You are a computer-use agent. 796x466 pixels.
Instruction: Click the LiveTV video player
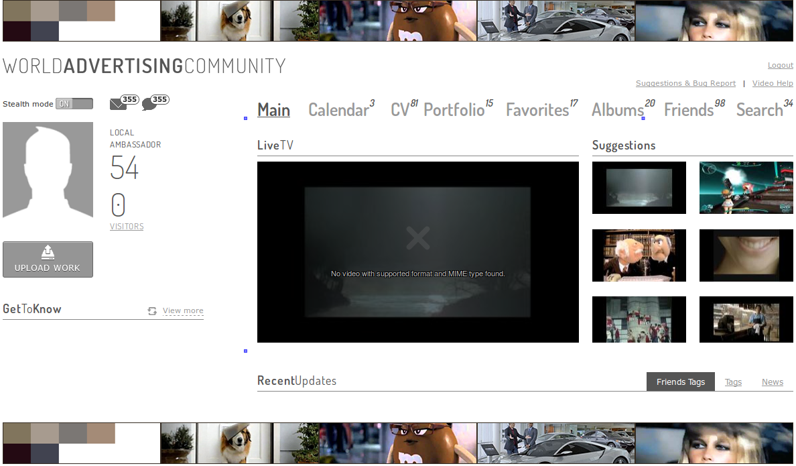click(x=418, y=252)
